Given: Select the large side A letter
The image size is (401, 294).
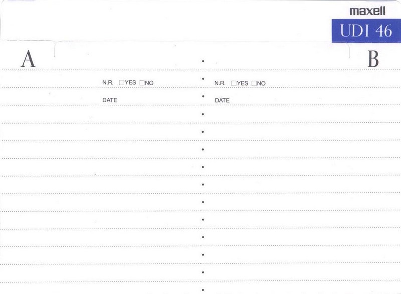Looking at the screenshot, I should coord(29,60).
